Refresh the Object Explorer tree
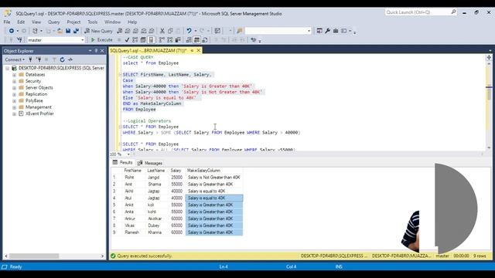This screenshot has width=495, height=278. (x=62, y=59)
